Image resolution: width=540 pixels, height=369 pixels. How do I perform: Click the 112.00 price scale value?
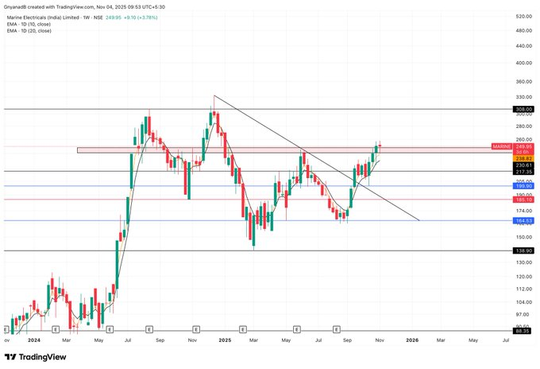[x=524, y=289]
